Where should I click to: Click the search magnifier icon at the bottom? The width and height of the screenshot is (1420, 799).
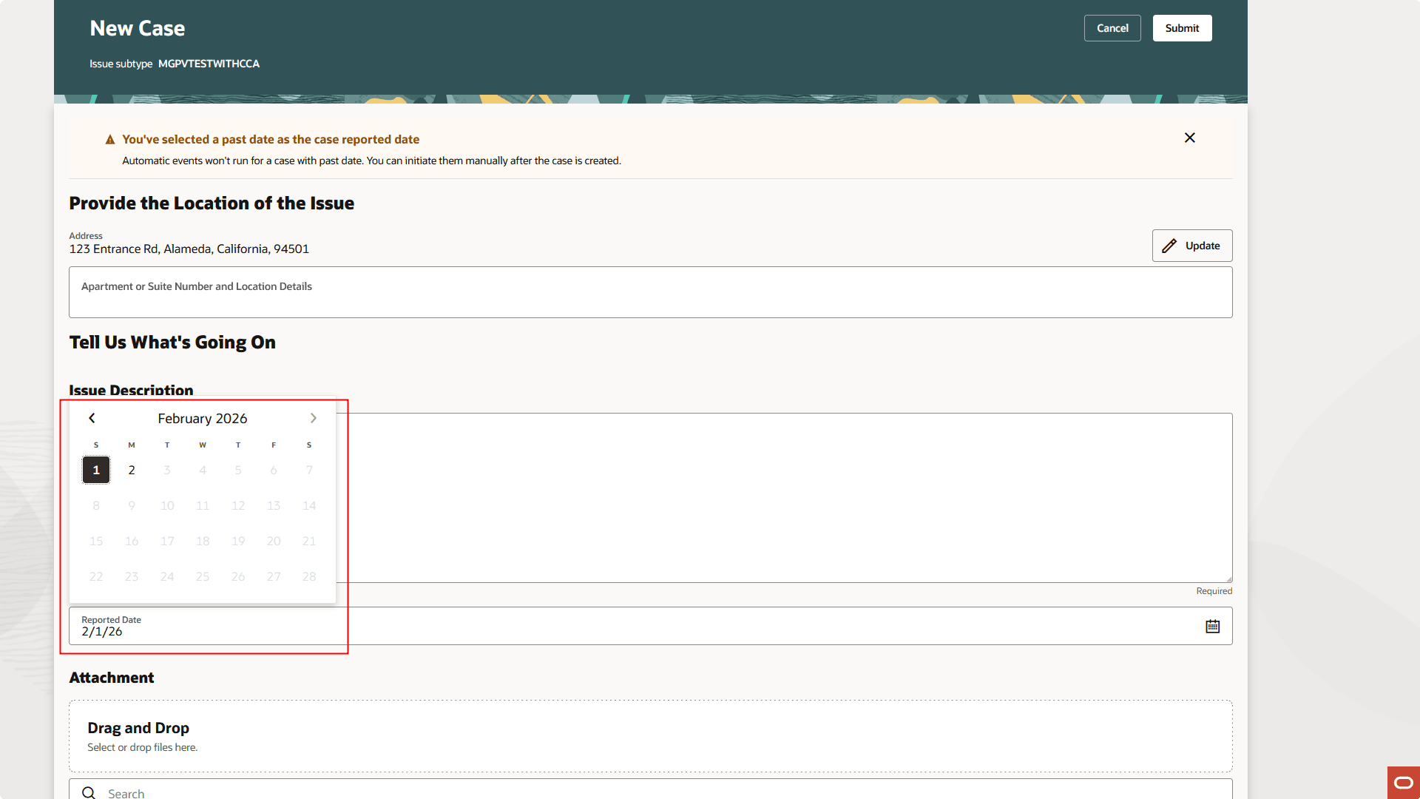click(89, 792)
